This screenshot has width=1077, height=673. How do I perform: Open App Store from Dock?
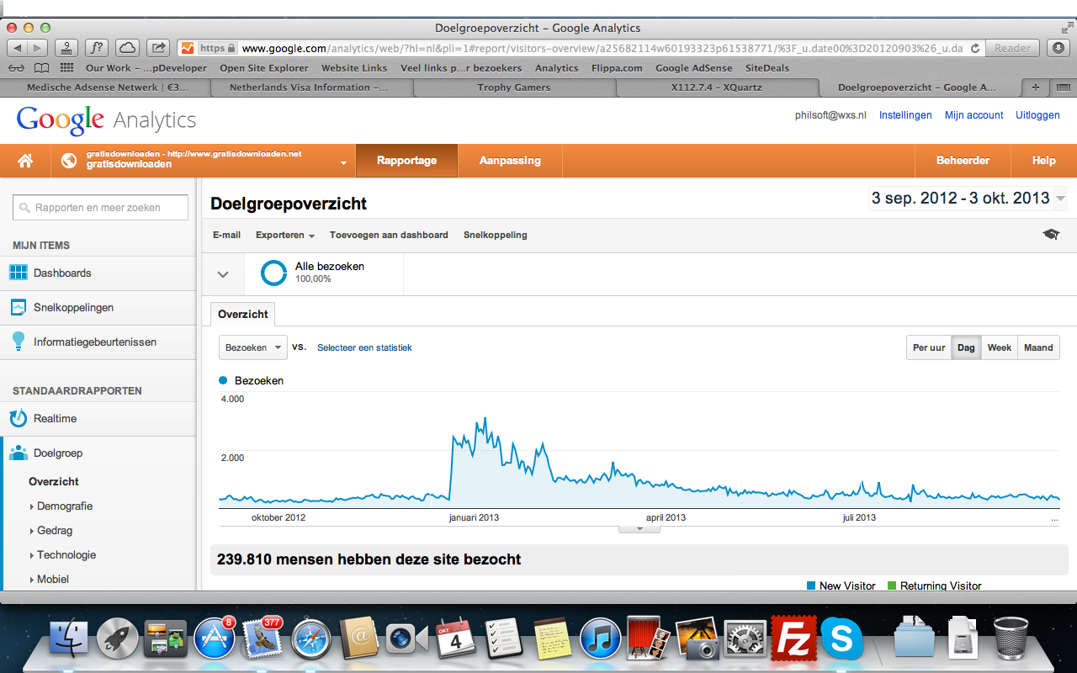point(214,639)
